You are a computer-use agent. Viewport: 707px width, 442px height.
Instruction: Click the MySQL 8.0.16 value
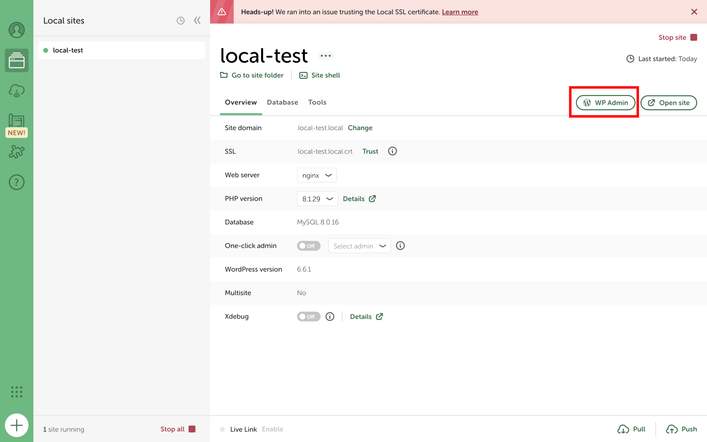[318, 222]
